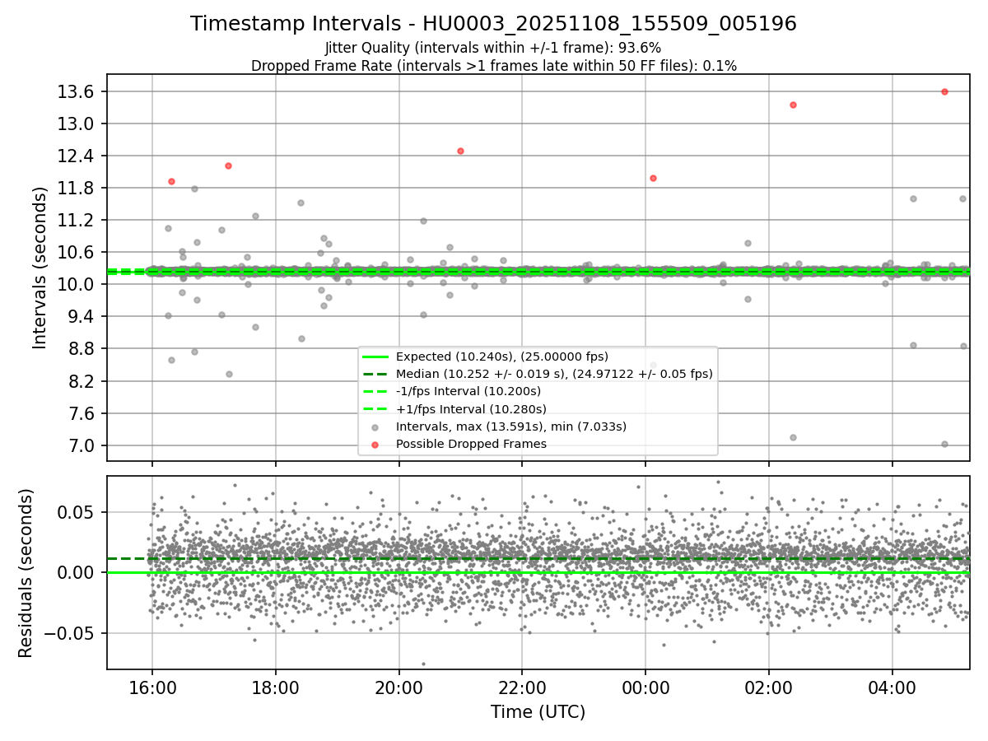Click the '04:00' x-axis tick label
The image size is (988, 741).
coord(892,687)
